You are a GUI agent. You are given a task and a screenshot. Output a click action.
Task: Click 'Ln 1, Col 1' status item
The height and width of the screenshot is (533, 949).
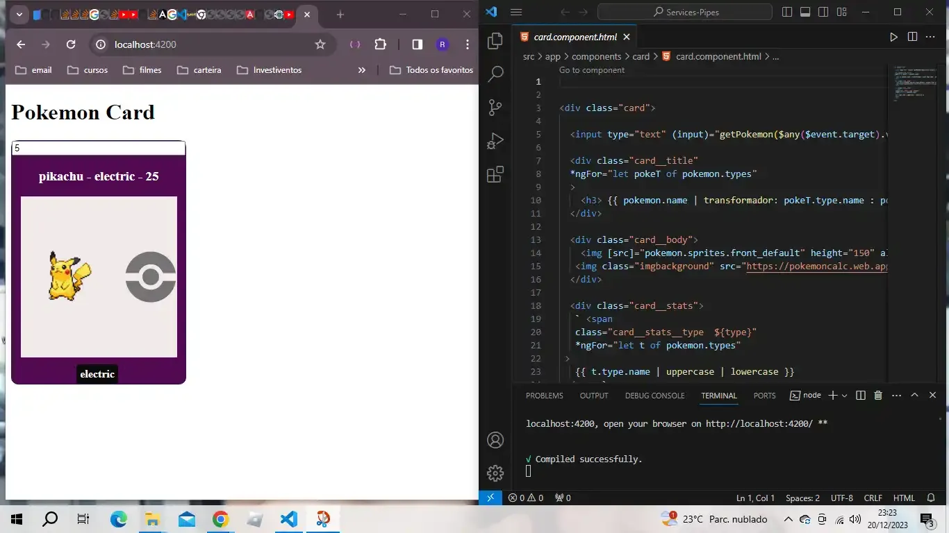coord(755,498)
